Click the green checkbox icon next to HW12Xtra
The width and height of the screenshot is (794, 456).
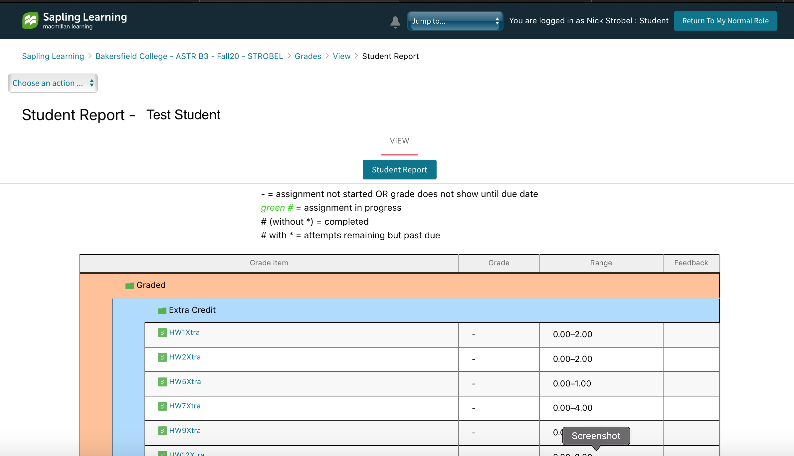[162, 453]
